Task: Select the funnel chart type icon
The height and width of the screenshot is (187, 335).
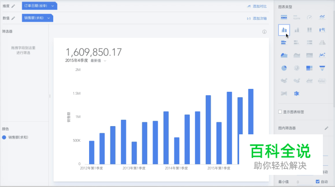Action: (322, 68)
